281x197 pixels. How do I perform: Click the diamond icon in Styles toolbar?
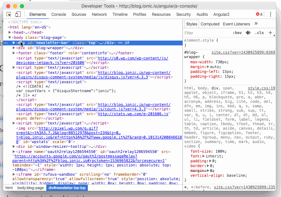(x=248, y=33)
